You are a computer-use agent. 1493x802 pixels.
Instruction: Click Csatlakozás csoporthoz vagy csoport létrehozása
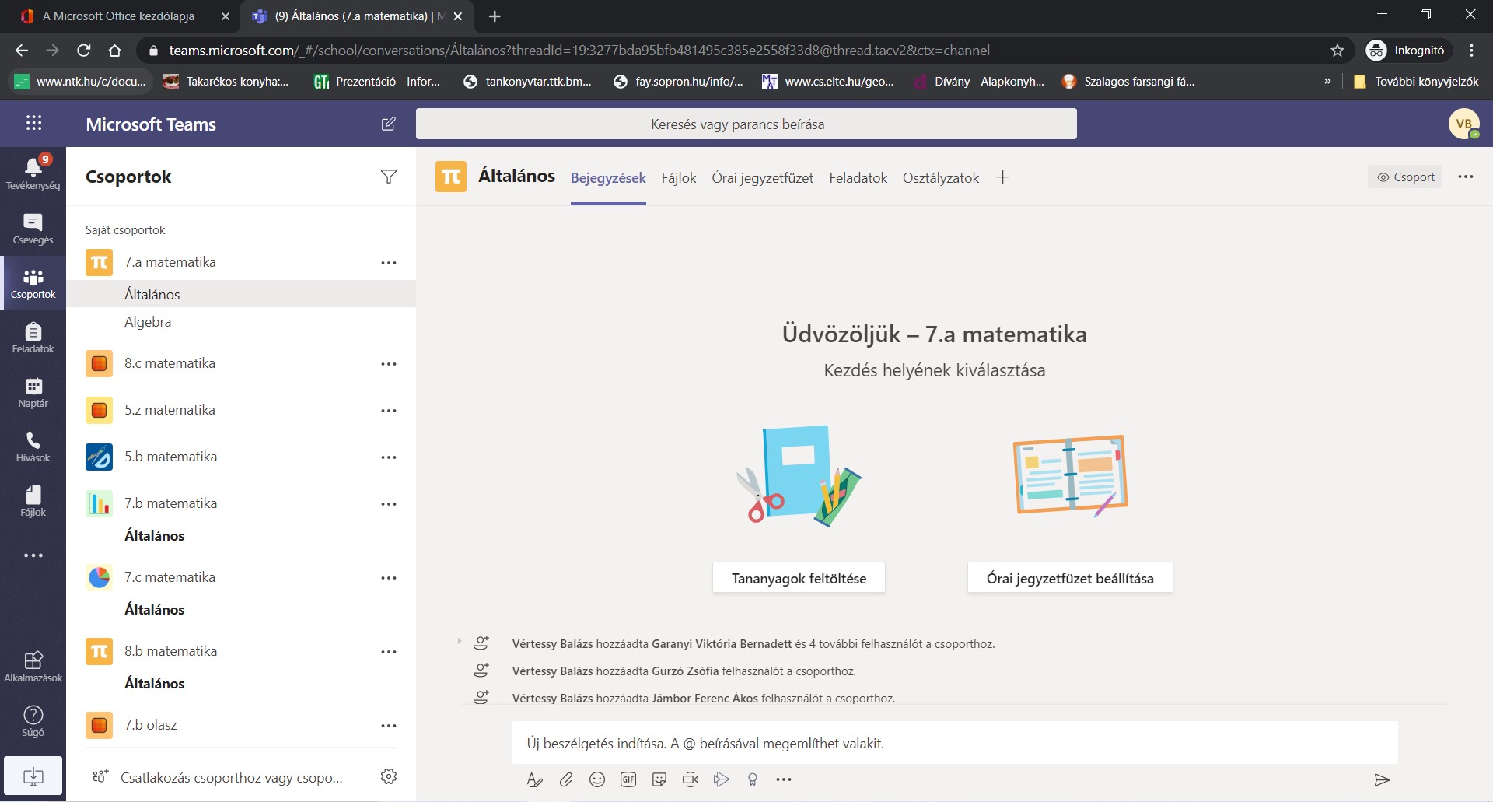[218, 777]
